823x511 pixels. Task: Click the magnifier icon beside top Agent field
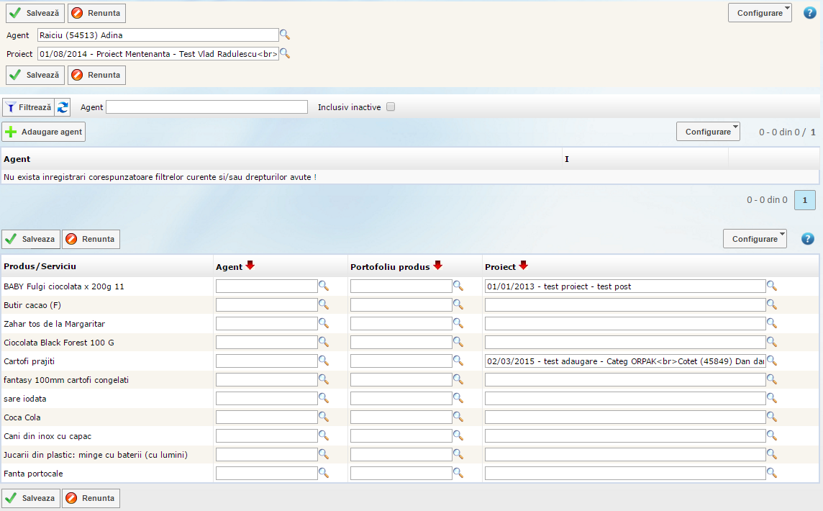tap(284, 35)
